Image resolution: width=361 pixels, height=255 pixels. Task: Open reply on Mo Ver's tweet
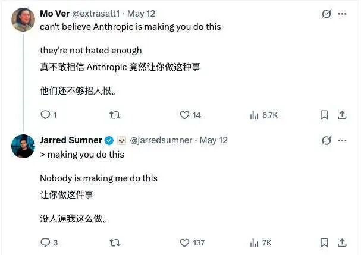point(48,115)
